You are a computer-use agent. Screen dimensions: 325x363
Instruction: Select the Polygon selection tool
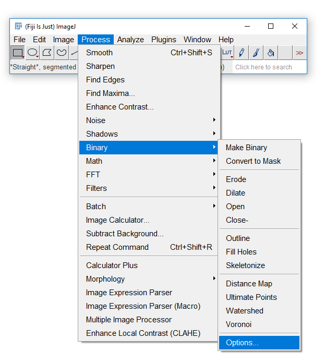47,53
